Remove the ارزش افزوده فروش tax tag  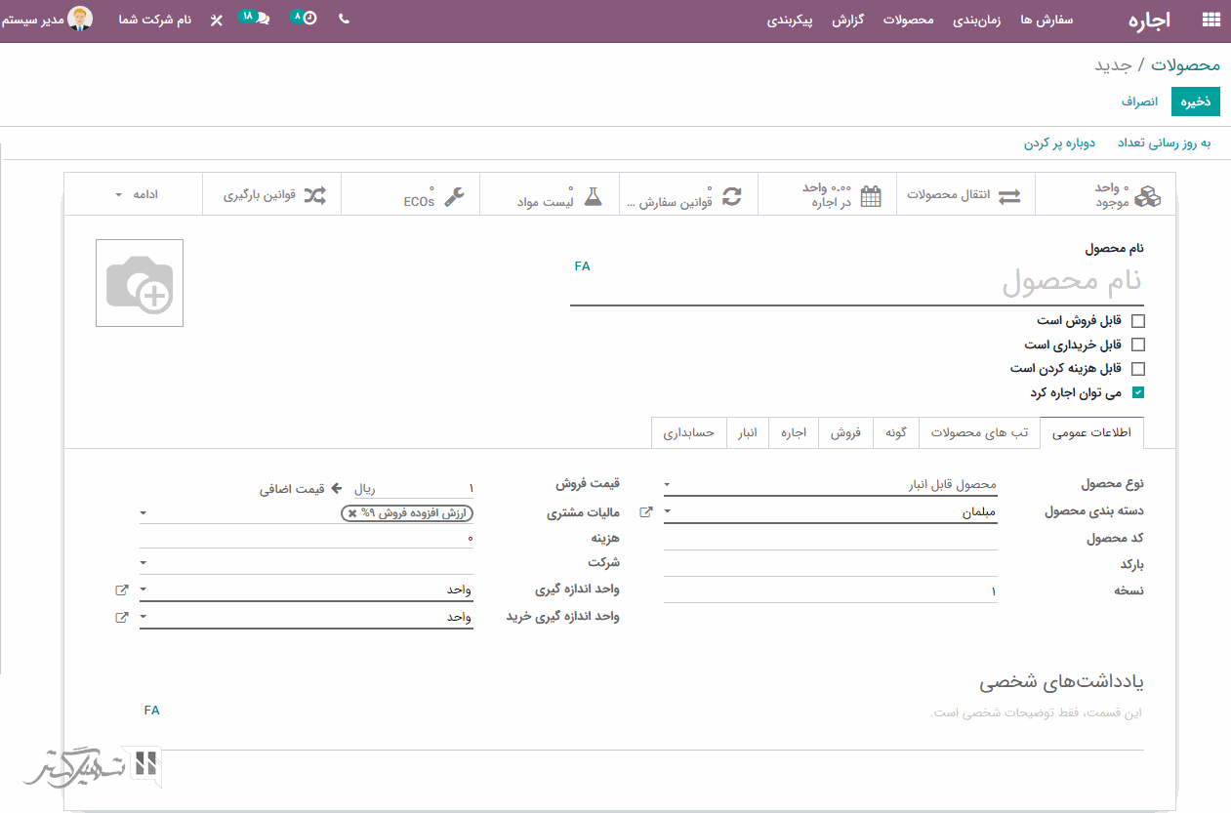tap(352, 513)
